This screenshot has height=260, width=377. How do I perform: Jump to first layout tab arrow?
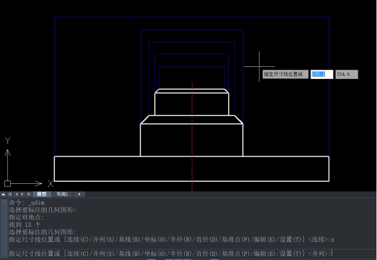point(9,194)
